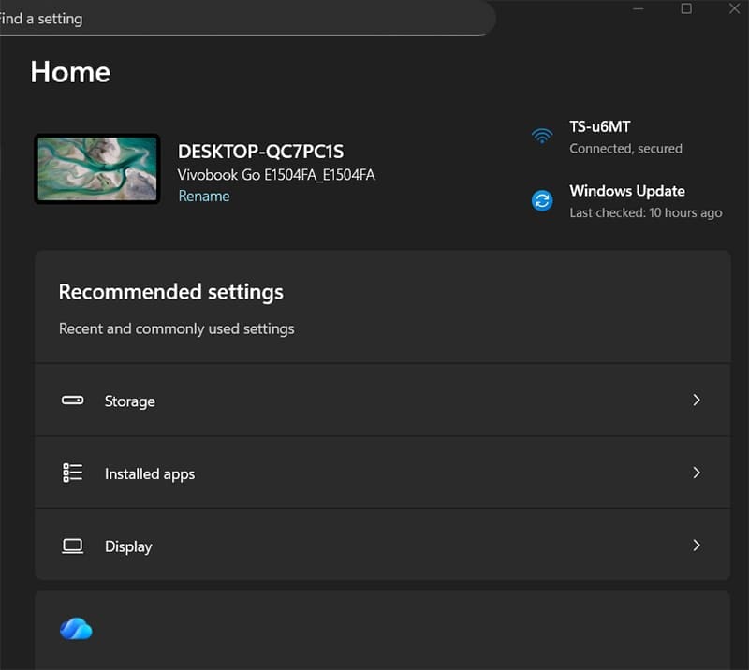
Task: Select the Display monitor icon
Action: pos(72,546)
